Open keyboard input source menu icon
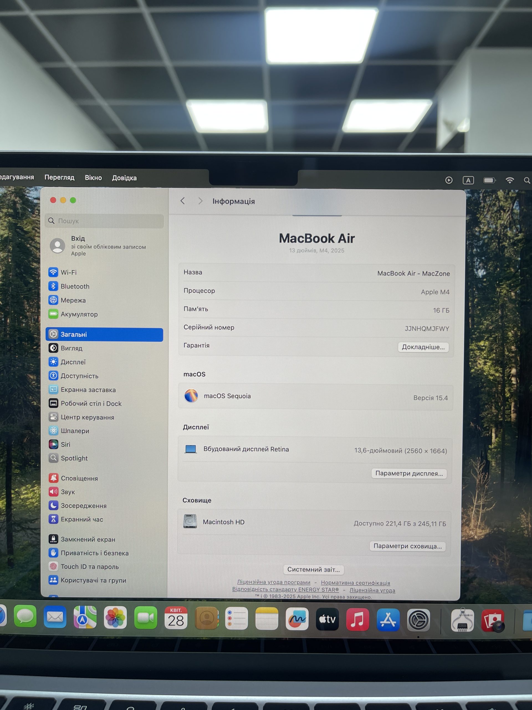Screen dimensions: 532x710 point(468,180)
